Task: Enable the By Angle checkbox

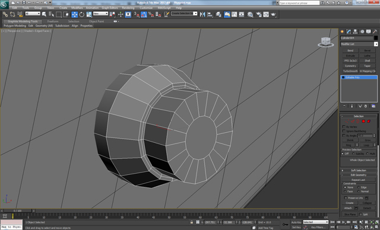Action: tap(344, 135)
